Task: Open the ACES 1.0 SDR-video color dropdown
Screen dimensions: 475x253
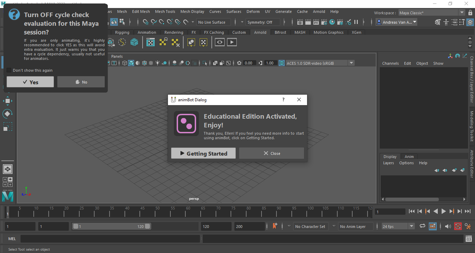Action: coord(320,63)
